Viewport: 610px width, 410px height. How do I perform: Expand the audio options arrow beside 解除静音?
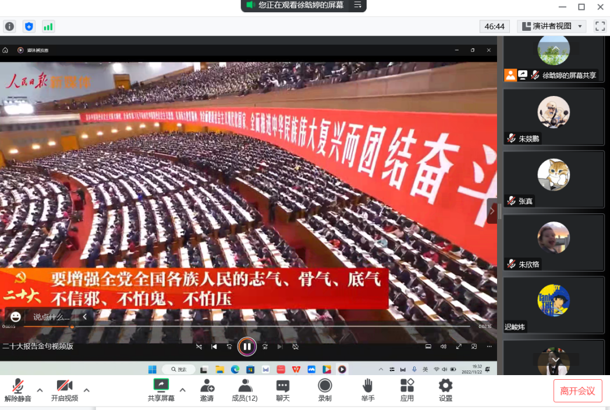(x=40, y=390)
